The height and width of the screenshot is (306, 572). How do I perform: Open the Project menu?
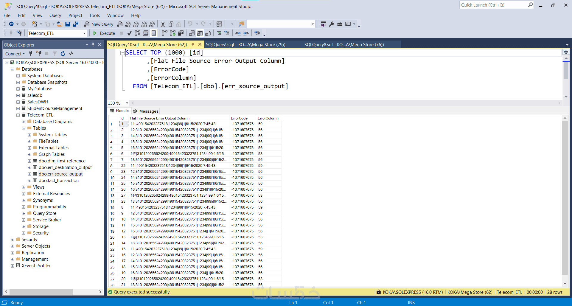(x=75, y=15)
